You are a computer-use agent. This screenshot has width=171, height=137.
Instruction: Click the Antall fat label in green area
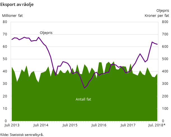pos(83,99)
